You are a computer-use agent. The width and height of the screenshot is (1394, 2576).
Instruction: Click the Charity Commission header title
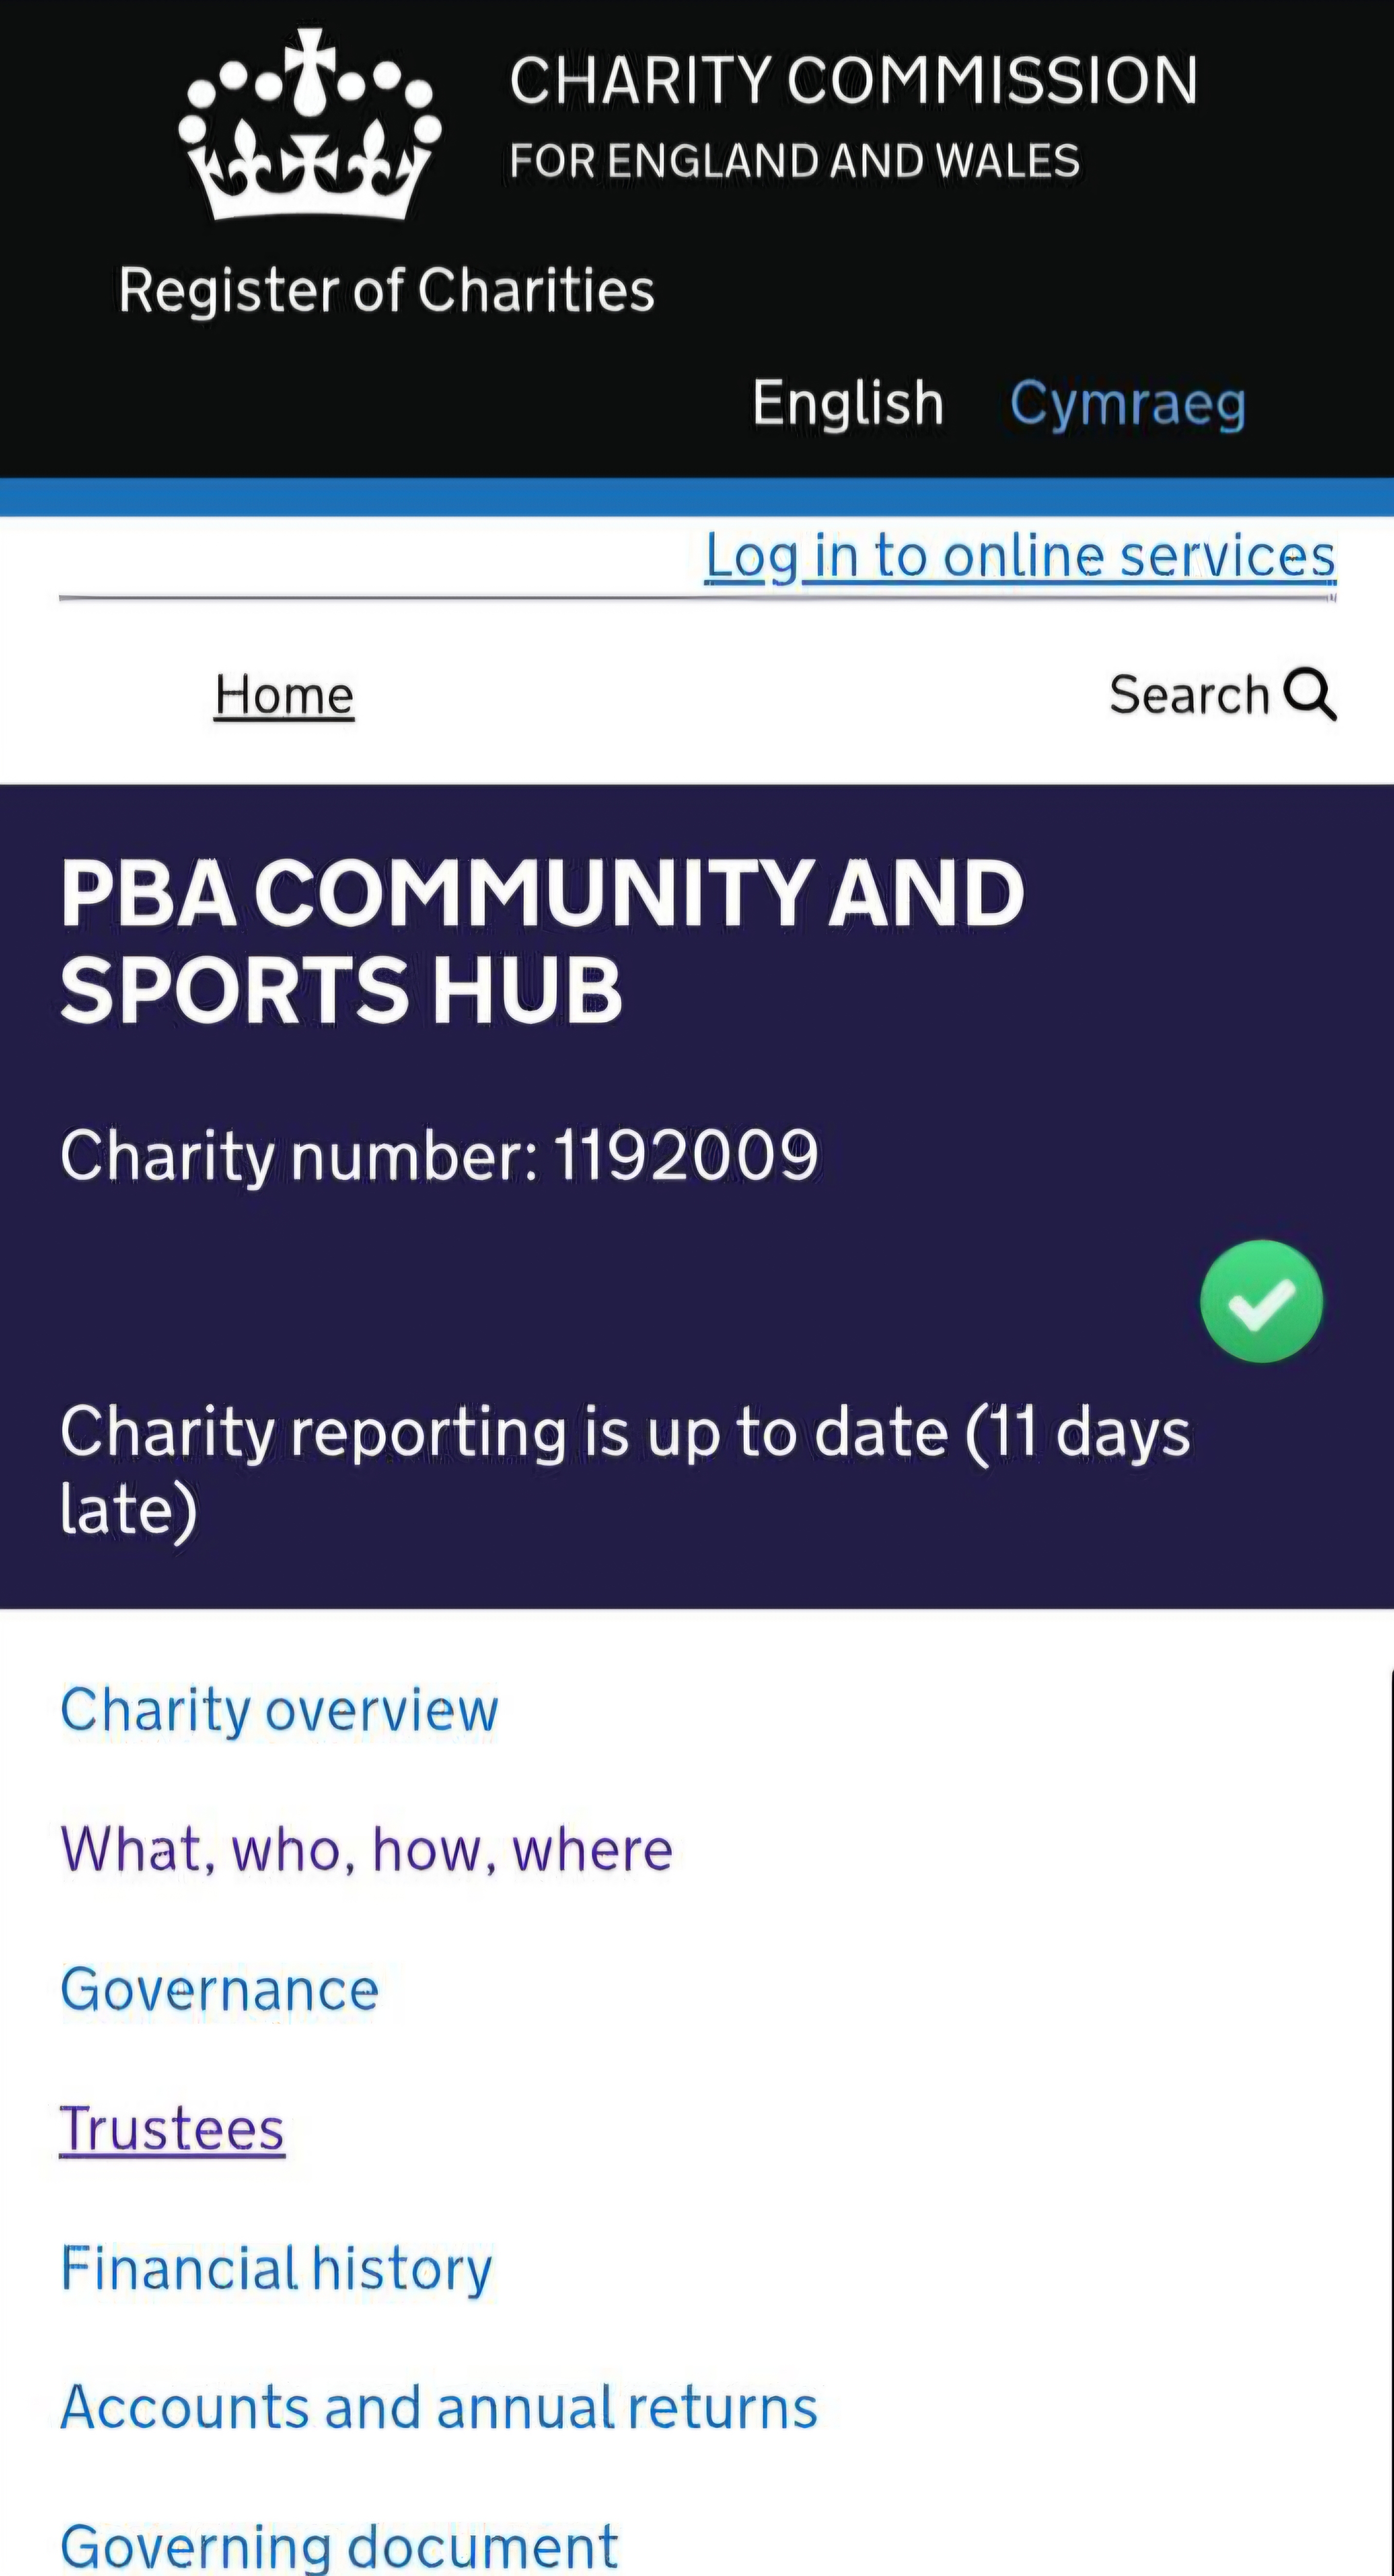point(853,82)
